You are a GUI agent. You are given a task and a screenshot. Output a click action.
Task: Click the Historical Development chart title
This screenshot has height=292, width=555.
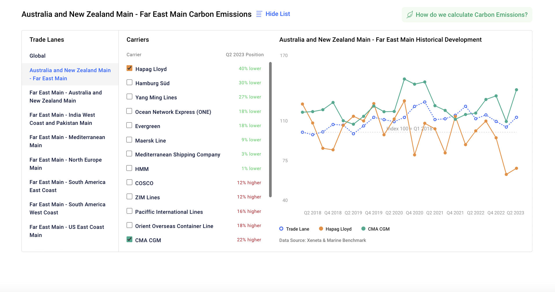click(x=380, y=40)
